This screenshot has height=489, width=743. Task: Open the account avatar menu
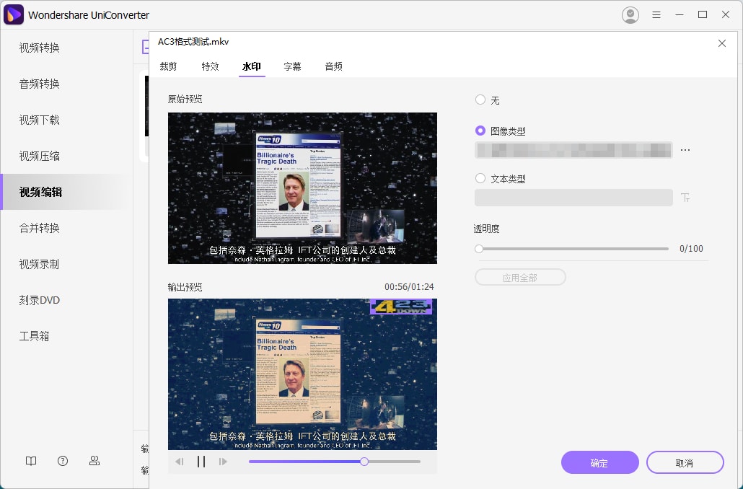pos(630,14)
